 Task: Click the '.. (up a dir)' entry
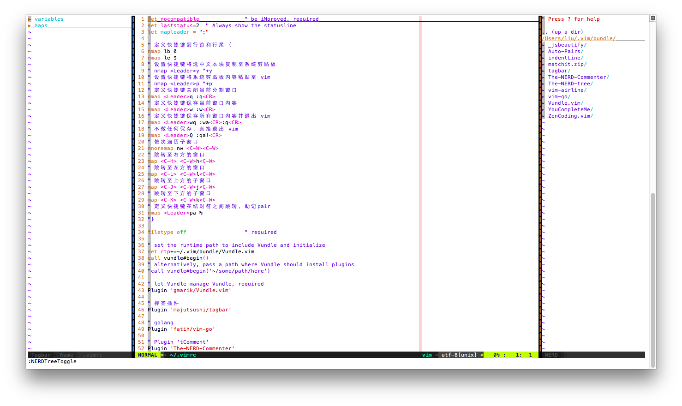[x=563, y=32]
